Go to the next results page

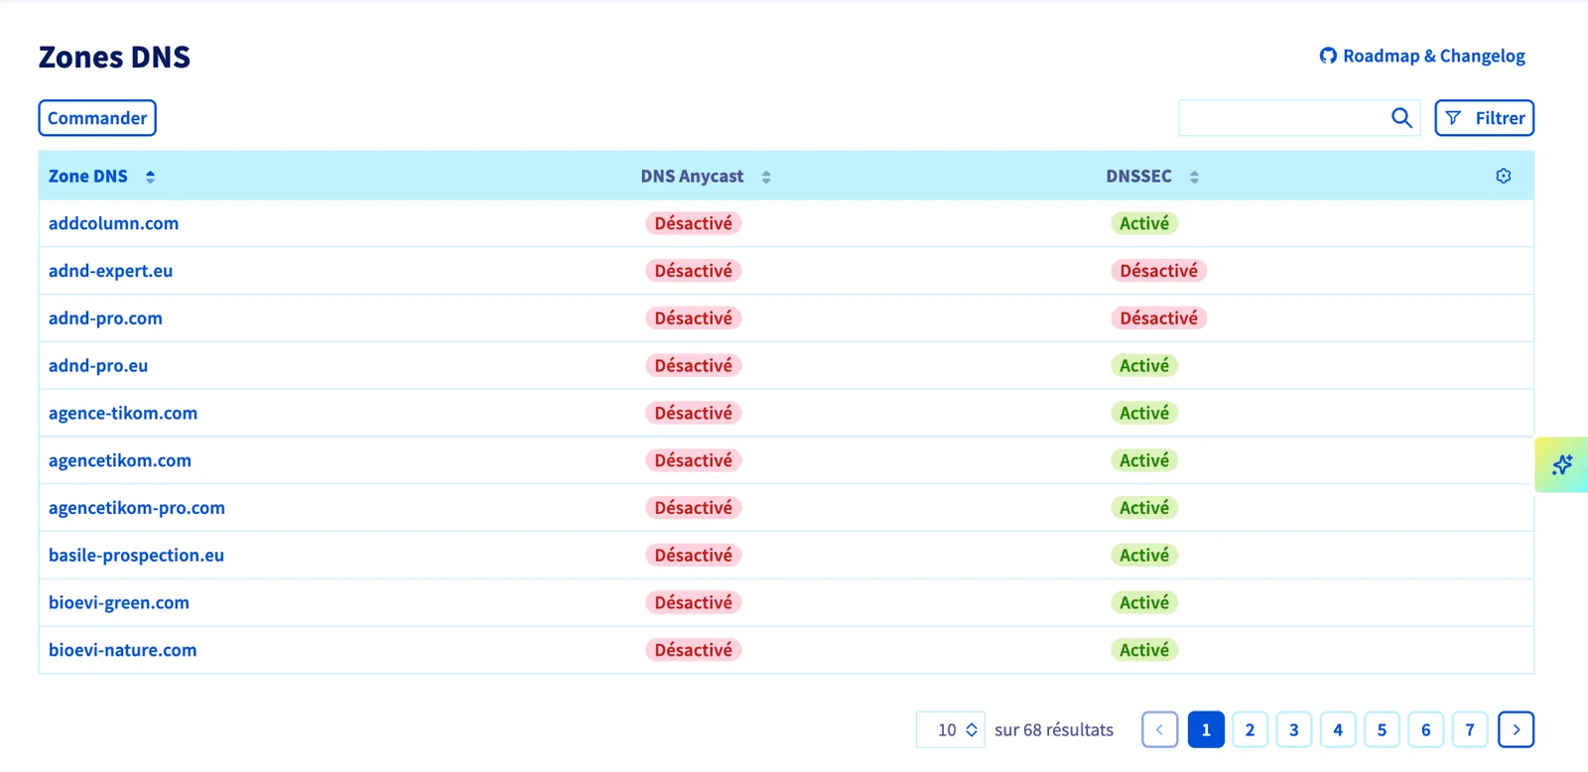[x=1517, y=730]
